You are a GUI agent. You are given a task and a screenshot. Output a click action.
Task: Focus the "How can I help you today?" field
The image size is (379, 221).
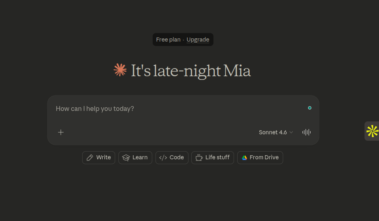pos(161,108)
